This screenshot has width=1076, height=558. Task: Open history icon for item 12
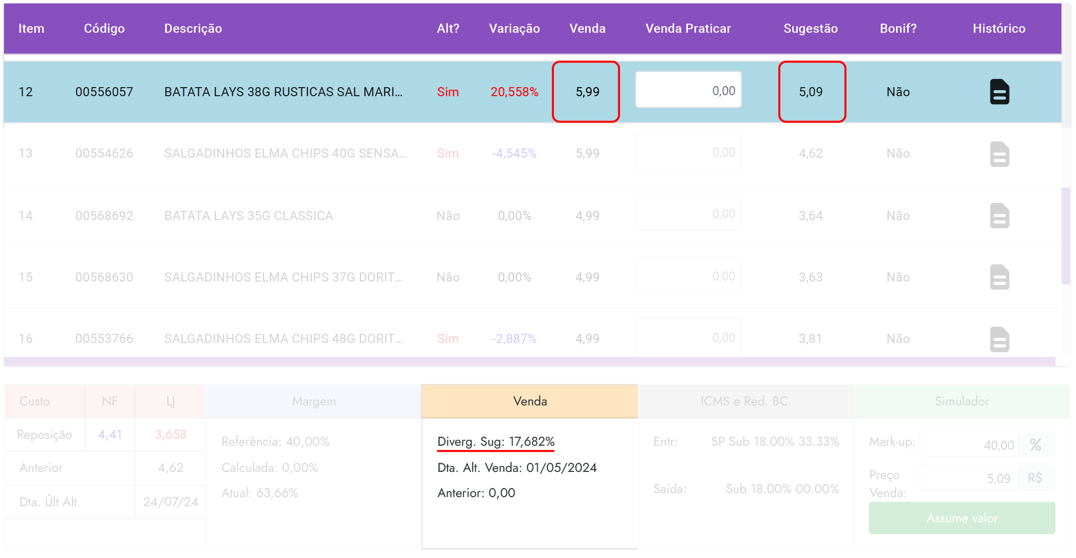999,92
